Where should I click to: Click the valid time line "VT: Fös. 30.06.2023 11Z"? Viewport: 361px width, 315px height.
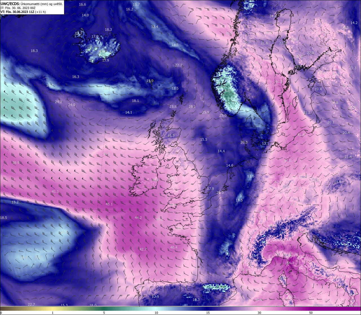(17, 12)
